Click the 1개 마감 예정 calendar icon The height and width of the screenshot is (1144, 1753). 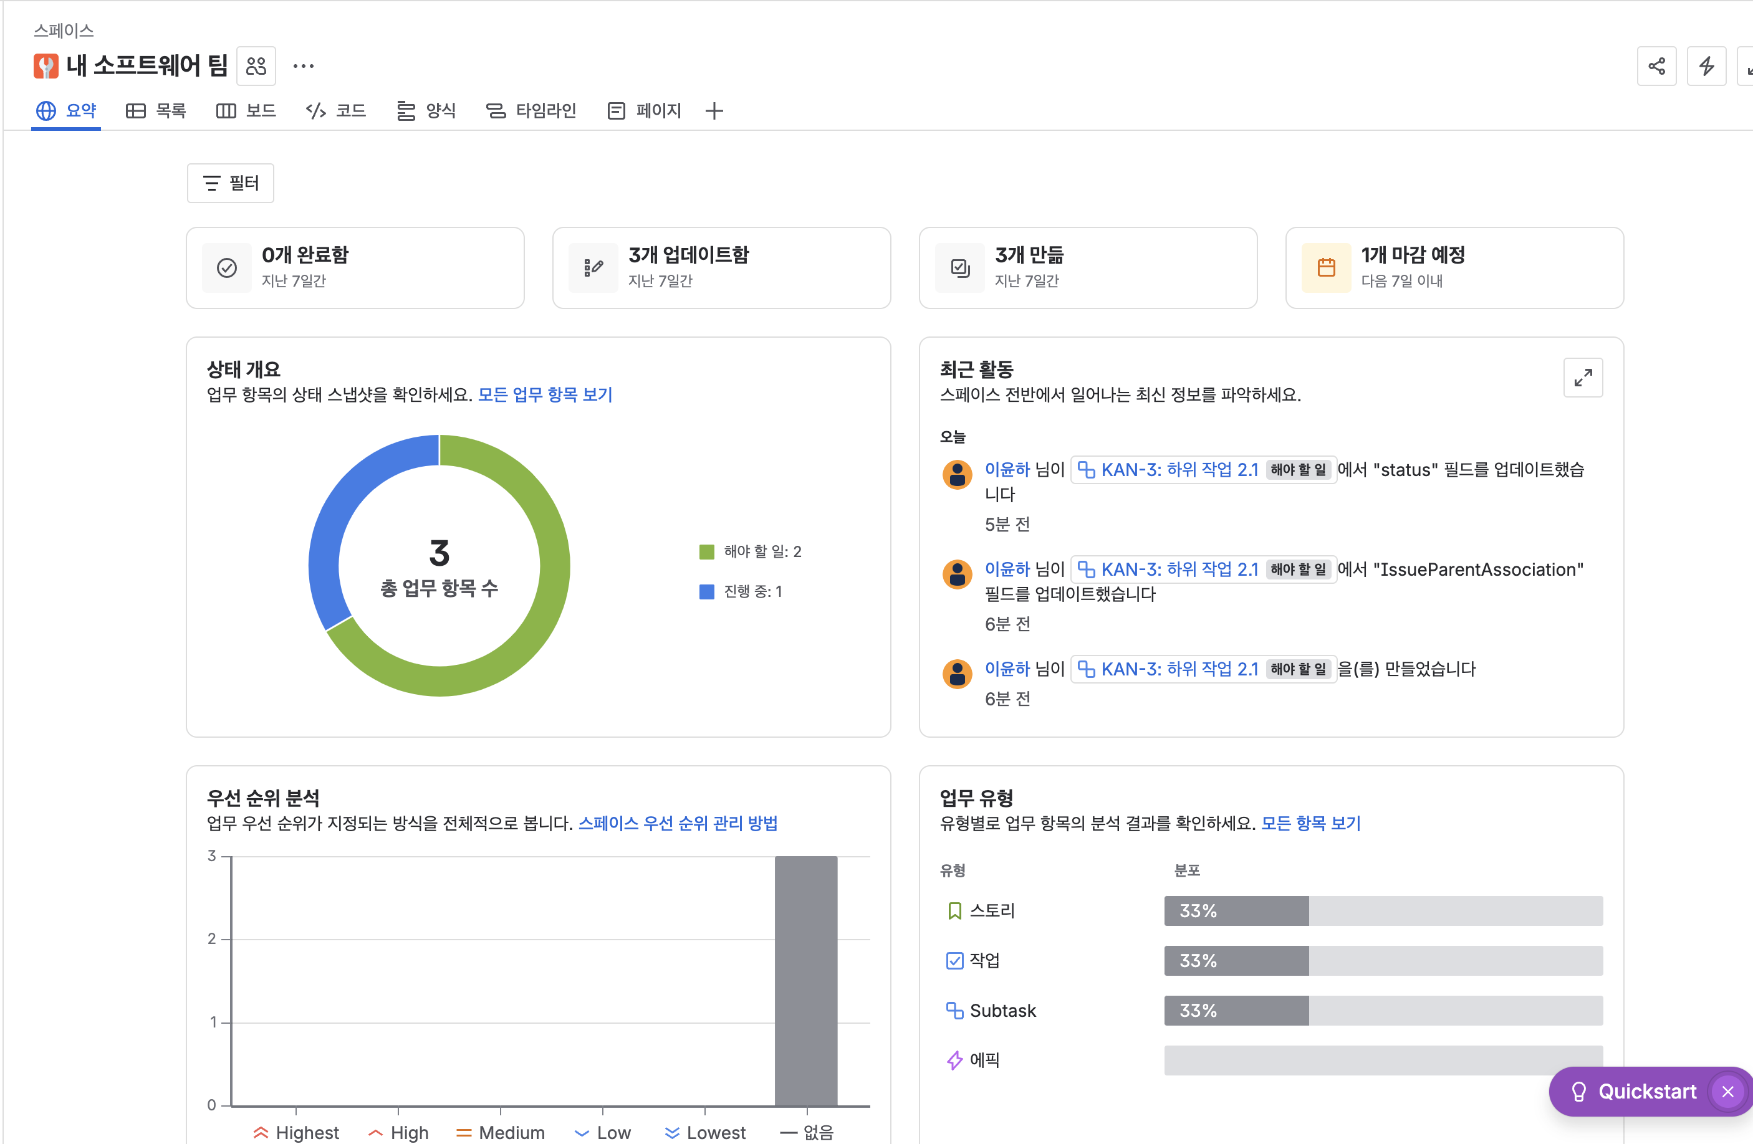point(1326,268)
